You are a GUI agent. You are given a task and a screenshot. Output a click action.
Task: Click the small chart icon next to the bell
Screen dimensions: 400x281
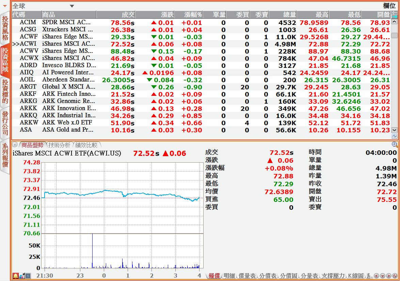tap(22, 276)
